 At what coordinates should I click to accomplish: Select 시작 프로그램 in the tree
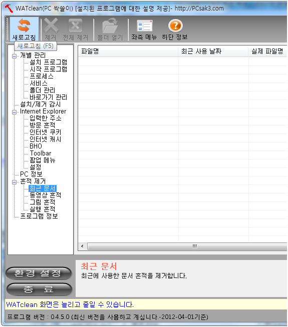click(x=48, y=69)
